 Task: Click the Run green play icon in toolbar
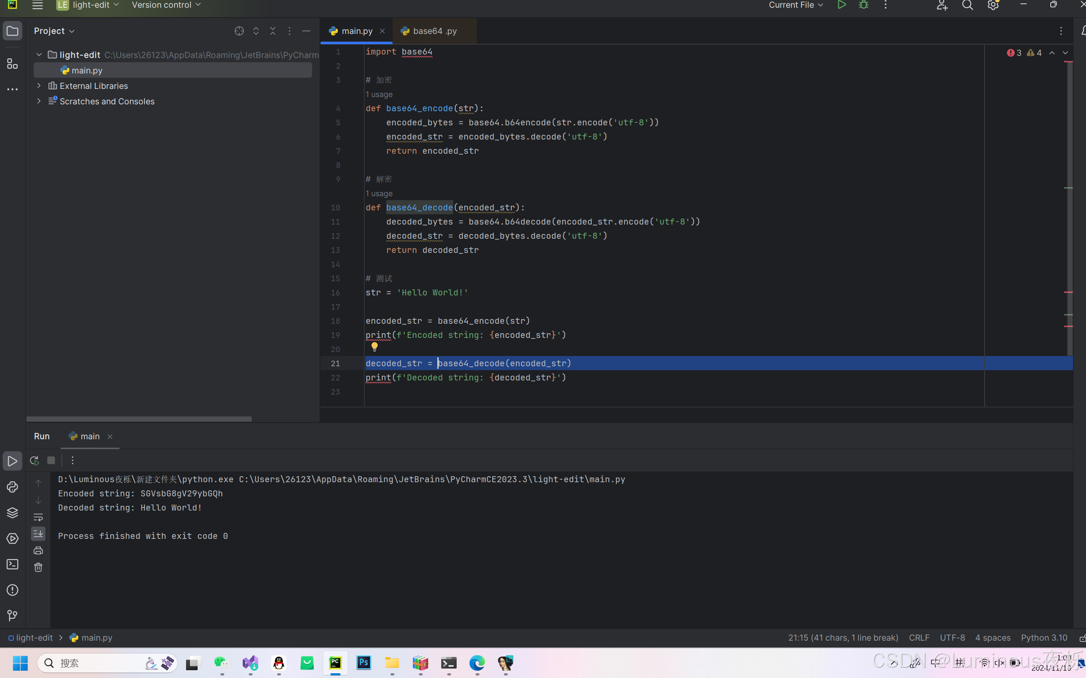[x=842, y=5]
